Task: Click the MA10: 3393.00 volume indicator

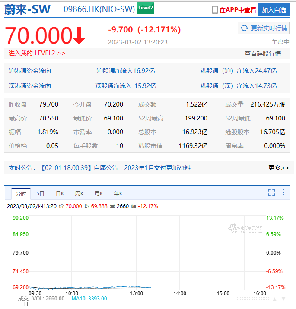Action: tap(89, 299)
